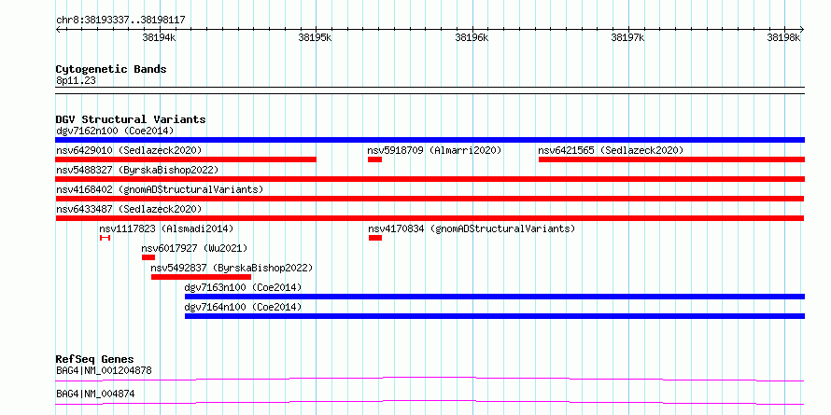
Task: Click the chr8:38193337..38198117 region label
Action: (120, 21)
